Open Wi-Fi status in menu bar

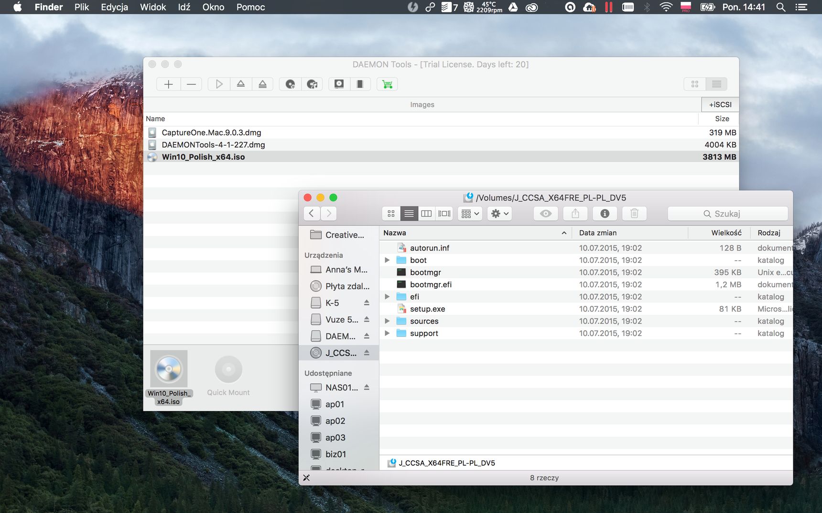pyautogui.click(x=666, y=7)
